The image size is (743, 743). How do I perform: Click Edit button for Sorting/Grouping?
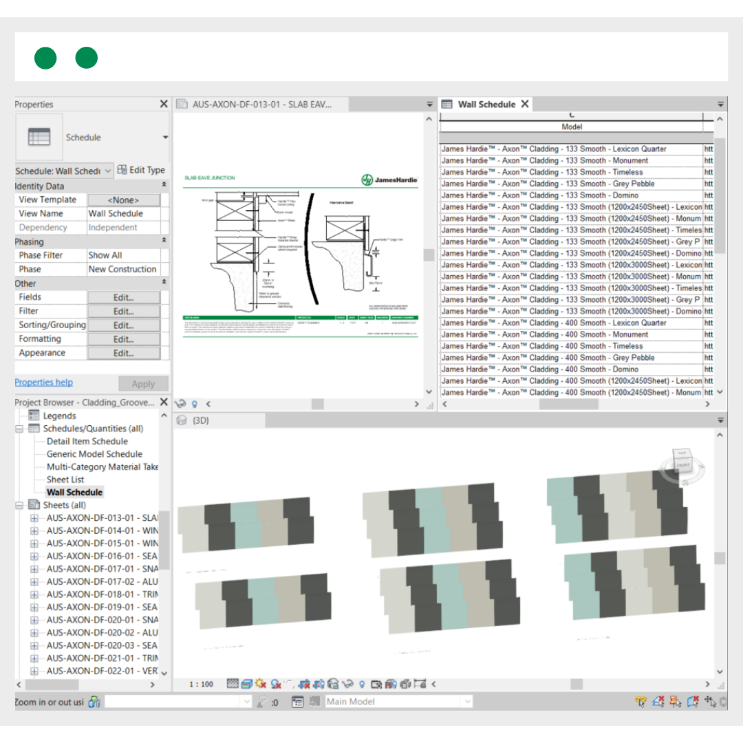[x=124, y=325]
